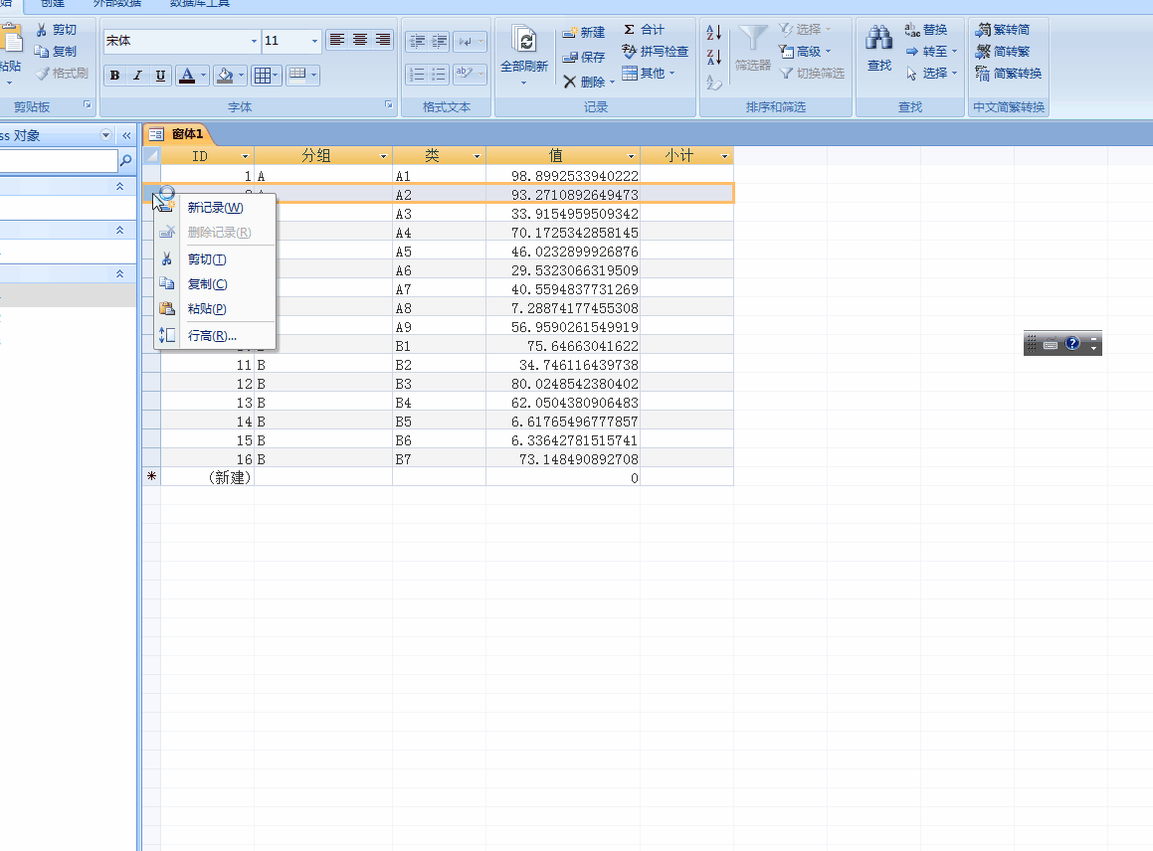Open Go To (转至) menu

[931, 52]
